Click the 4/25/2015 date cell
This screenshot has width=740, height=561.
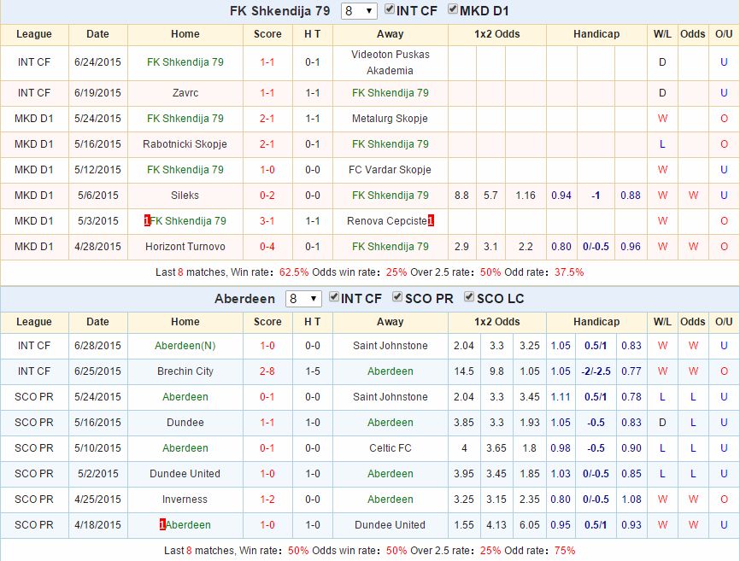pyautogui.click(x=97, y=500)
